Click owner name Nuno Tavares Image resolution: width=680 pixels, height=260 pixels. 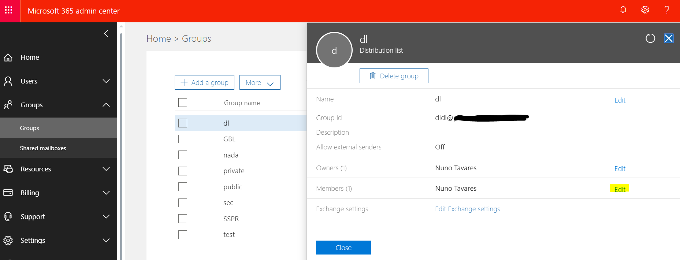click(x=456, y=168)
